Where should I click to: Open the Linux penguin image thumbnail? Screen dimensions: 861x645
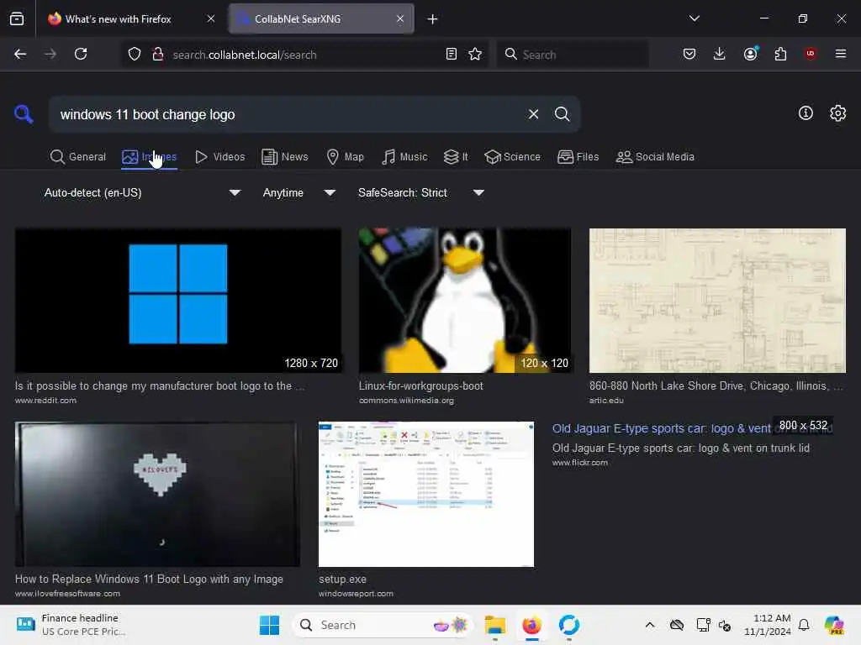click(464, 300)
